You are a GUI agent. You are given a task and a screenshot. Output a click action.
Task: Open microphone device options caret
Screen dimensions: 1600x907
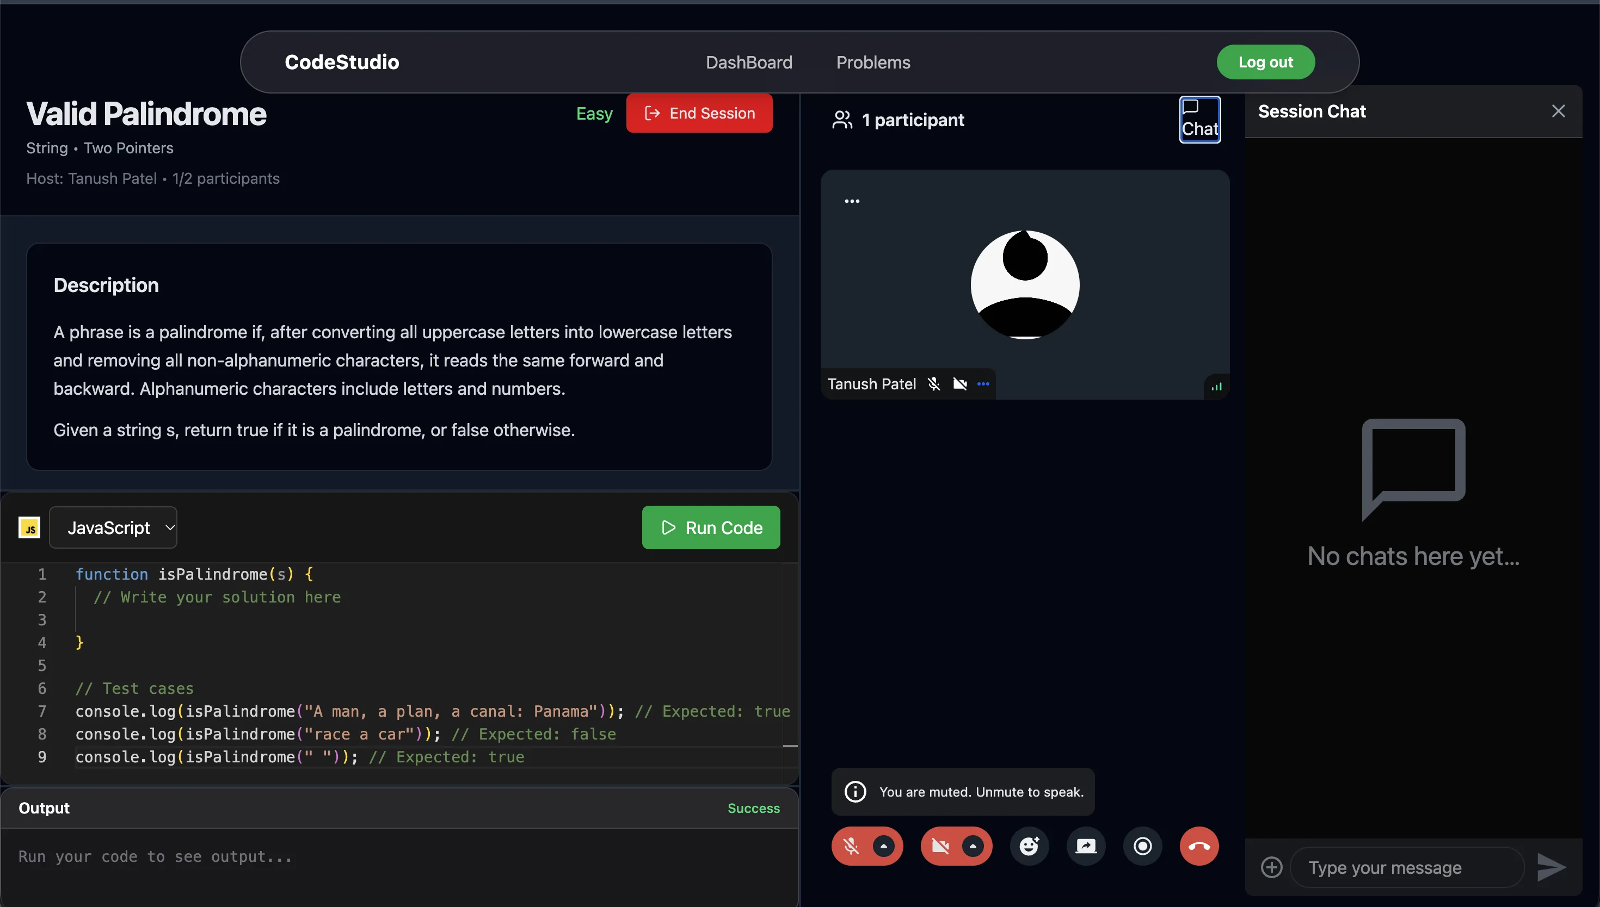click(883, 846)
